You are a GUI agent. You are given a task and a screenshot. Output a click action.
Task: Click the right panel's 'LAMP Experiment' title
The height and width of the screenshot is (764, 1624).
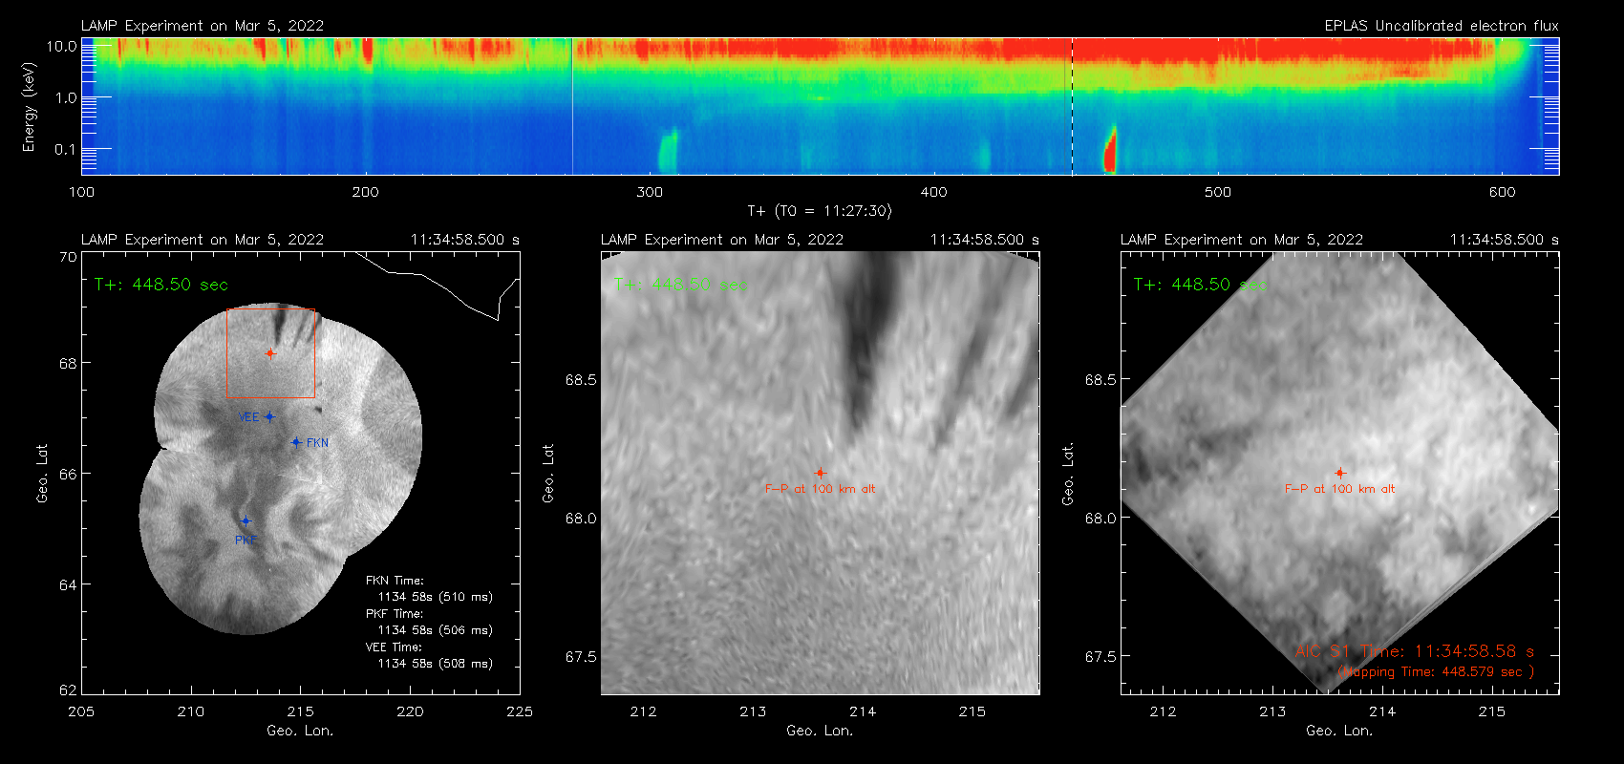tap(1242, 240)
